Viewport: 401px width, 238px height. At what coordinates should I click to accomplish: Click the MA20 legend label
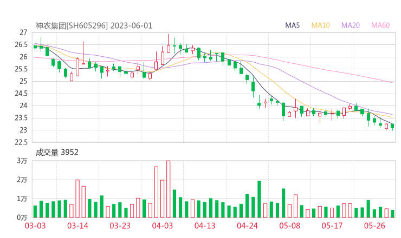pos(351,25)
